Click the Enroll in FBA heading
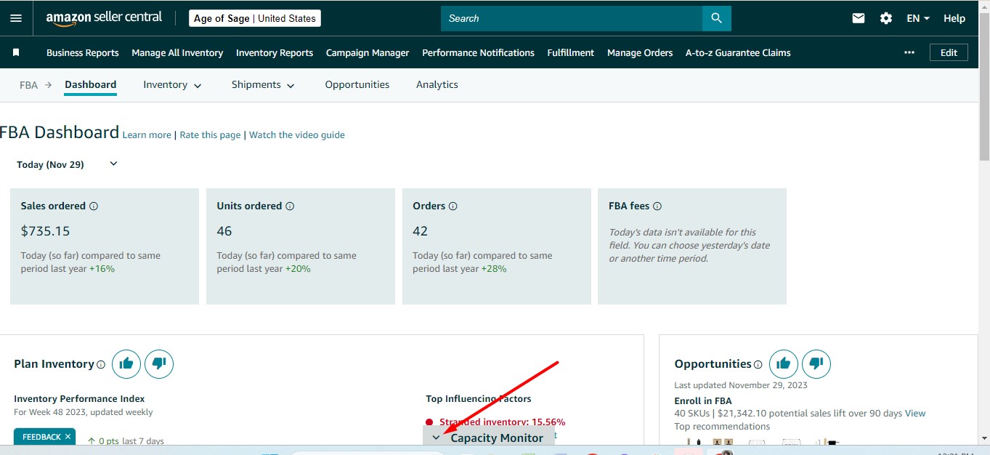This screenshot has height=455, width=990. click(703, 400)
